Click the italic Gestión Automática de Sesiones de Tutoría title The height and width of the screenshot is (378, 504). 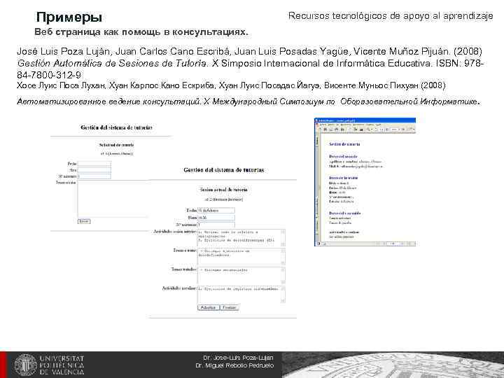(112, 63)
